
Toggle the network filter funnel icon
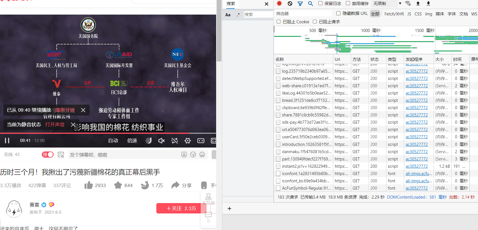tap(300, 3)
